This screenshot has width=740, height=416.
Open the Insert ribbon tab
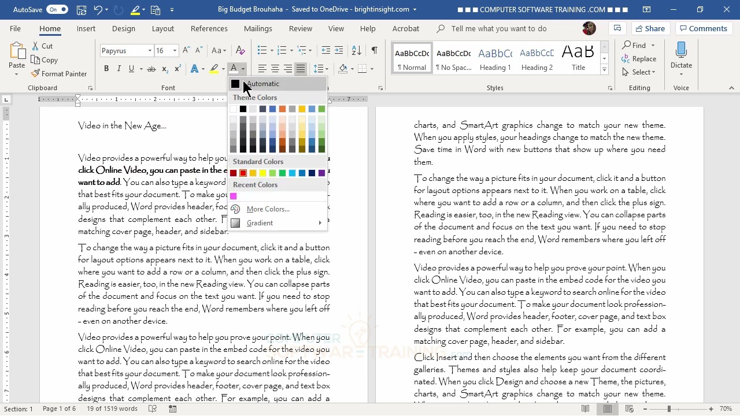(x=86, y=29)
